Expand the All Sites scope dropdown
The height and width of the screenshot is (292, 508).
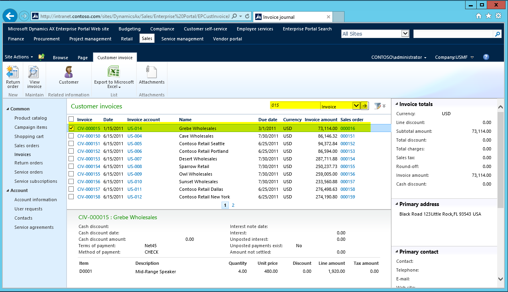(x=405, y=34)
